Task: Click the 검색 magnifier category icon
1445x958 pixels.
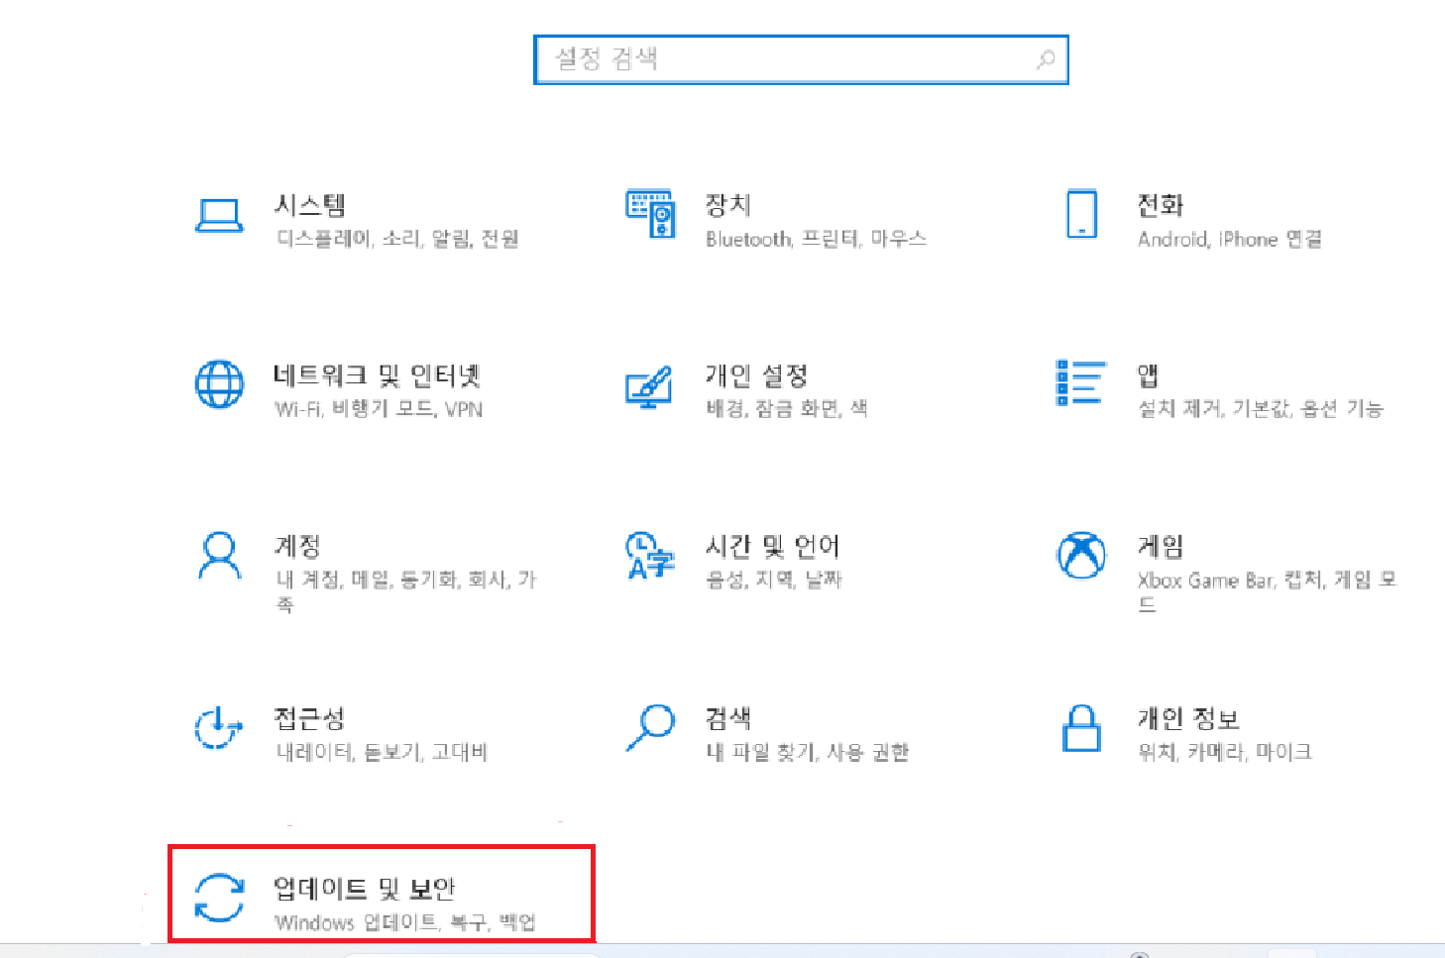Action: pyautogui.click(x=650, y=727)
